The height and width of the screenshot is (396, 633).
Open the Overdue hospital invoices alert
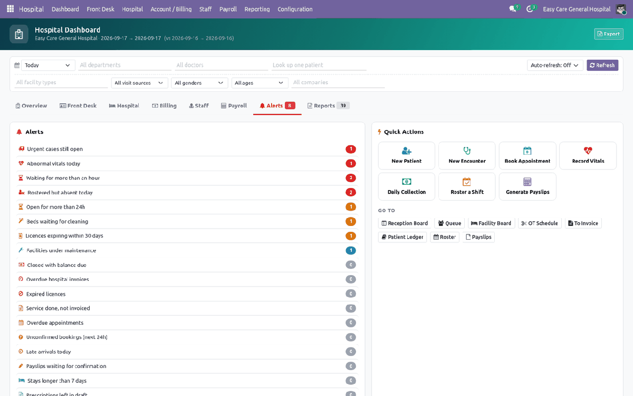tap(187, 279)
